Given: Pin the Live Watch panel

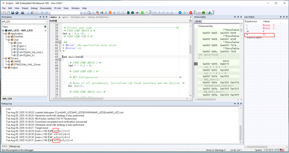Looking at the screenshot, I should [x=284, y=17].
